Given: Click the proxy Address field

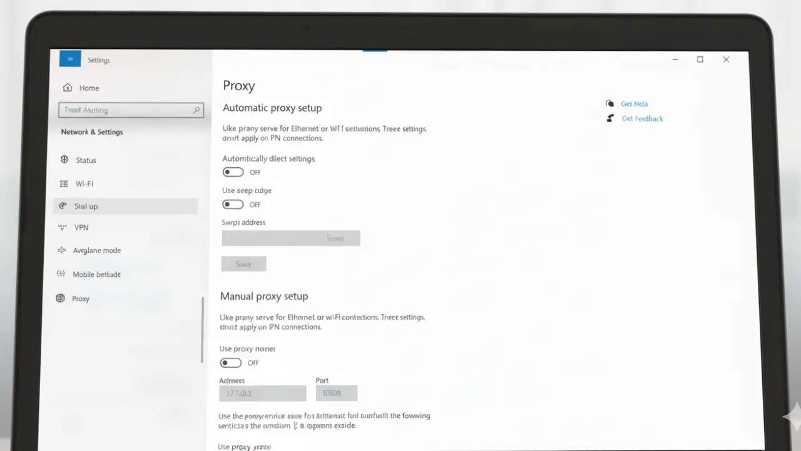Looking at the screenshot, I should [x=262, y=393].
